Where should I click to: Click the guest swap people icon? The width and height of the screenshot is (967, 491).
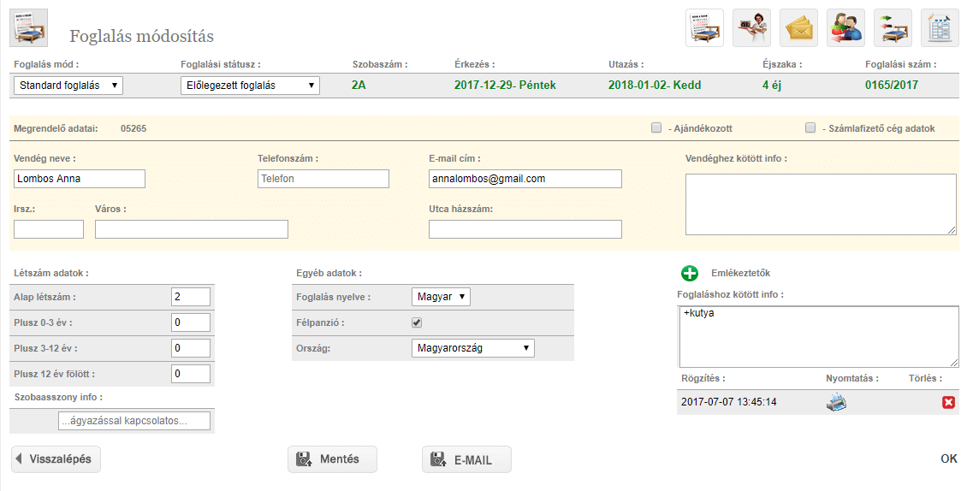click(x=845, y=27)
